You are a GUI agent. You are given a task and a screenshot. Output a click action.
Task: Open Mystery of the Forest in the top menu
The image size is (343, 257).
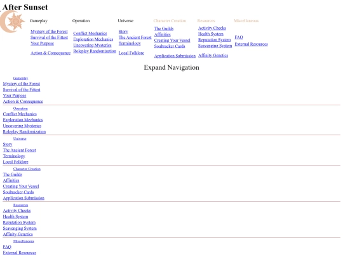coord(49,32)
